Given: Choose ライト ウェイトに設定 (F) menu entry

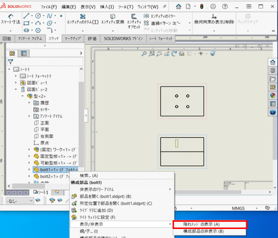Looking at the screenshot, I should (x=122, y=217).
